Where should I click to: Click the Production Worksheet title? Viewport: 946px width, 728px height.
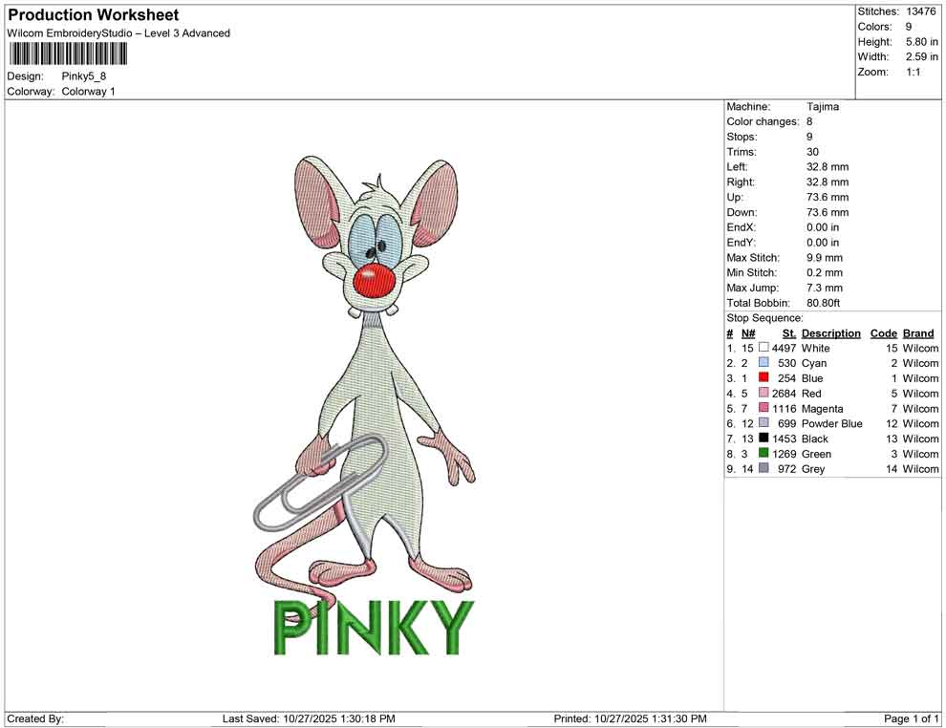click(94, 15)
